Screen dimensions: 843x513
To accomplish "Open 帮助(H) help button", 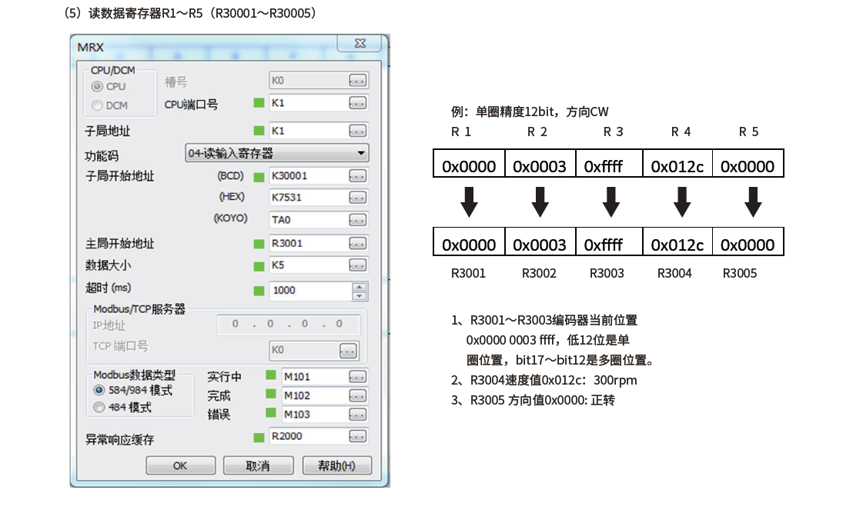I will click(x=336, y=466).
